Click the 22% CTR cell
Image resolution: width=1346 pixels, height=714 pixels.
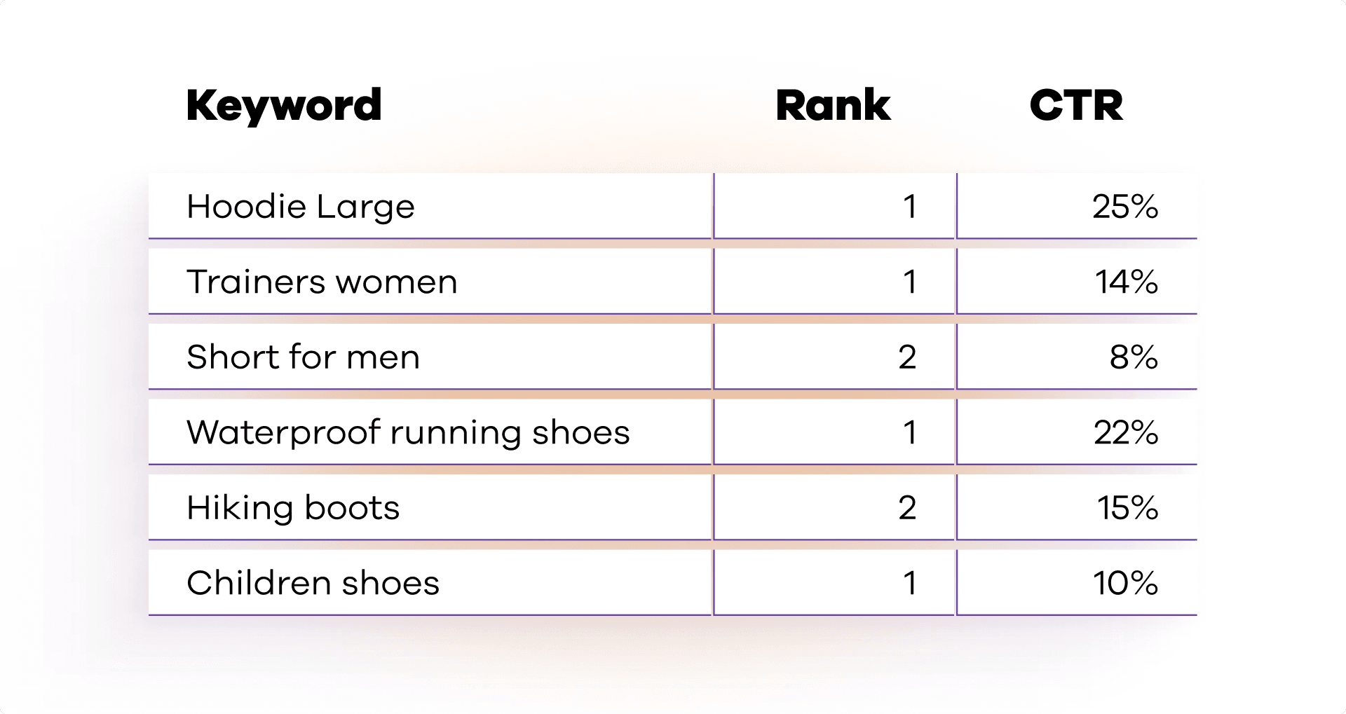pos(1077,432)
